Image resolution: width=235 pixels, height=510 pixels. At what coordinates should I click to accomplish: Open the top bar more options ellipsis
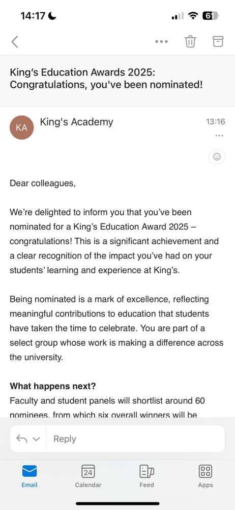[161, 42]
